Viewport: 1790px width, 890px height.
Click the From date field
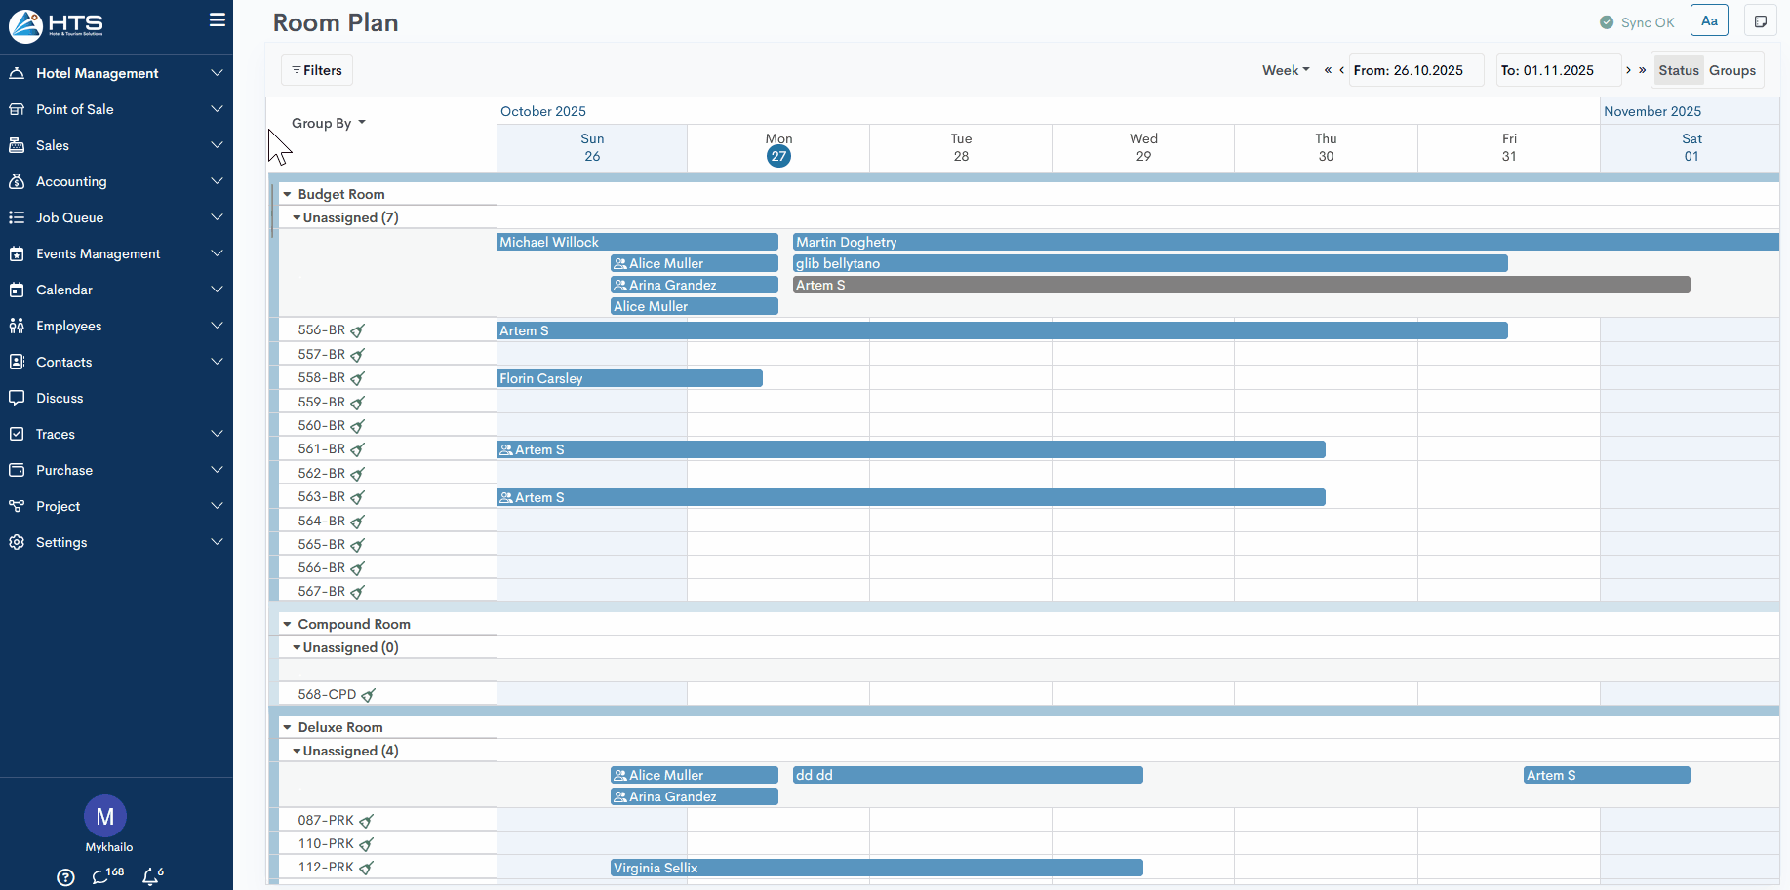point(1415,70)
